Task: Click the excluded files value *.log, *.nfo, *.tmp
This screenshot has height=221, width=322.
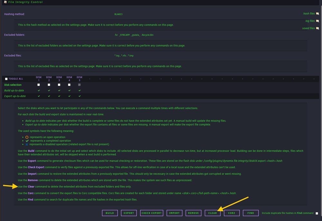Action: pos(124,55)
